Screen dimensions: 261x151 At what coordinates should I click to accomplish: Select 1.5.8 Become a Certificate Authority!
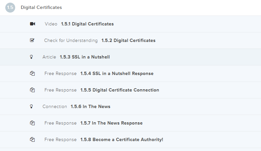[121, 139]
